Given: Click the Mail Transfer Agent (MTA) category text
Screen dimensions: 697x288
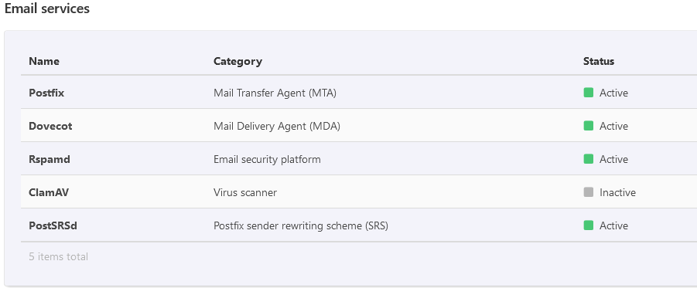Looking at the screenshot, I should point(275,93).
